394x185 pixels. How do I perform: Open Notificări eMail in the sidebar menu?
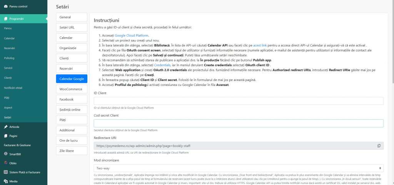point(13,88)
